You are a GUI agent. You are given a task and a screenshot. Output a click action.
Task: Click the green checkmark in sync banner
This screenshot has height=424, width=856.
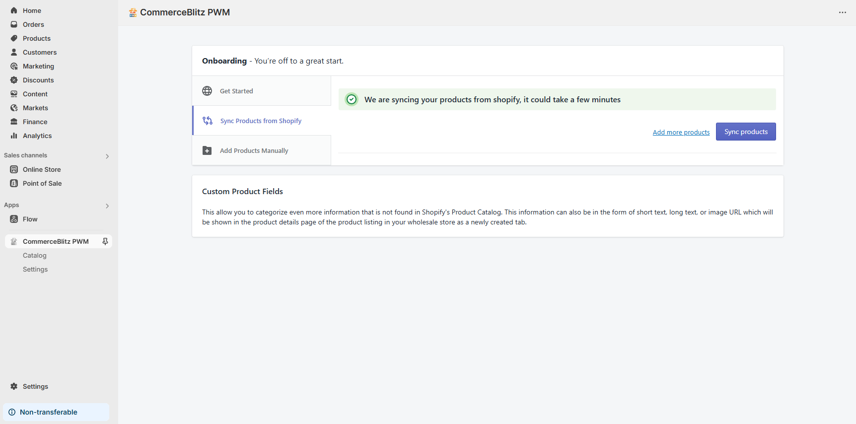[x=352, y=99]
